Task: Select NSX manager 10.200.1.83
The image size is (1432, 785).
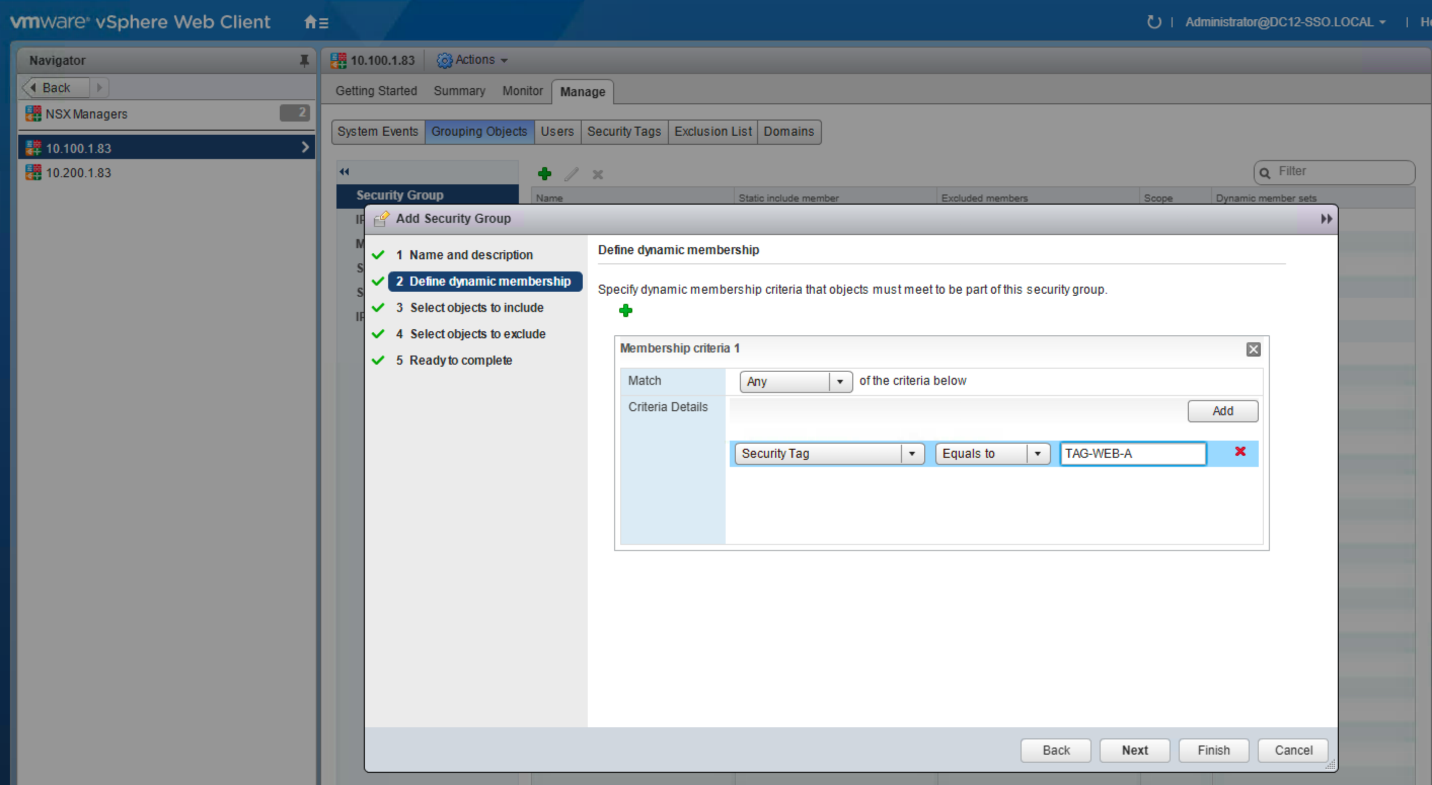Action: coord(79,173)
